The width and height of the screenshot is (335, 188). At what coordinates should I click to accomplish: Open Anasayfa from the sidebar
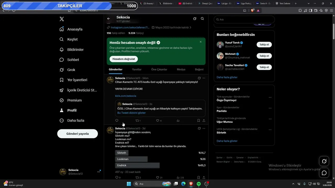(71, 29)
